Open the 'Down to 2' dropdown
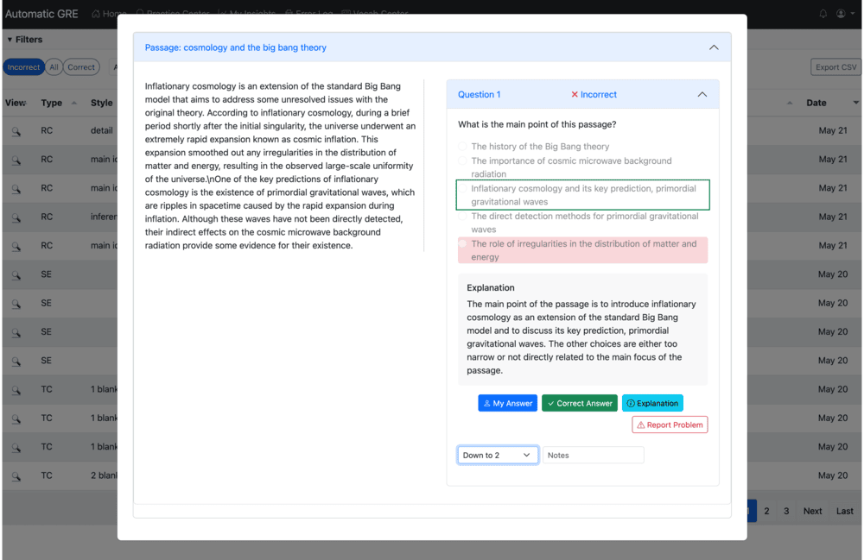Screen dimensions: 864x560 [498, 455]
